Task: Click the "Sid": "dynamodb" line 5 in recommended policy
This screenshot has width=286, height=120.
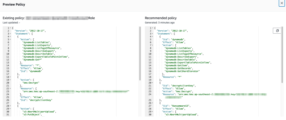Action: click(173, 40)
